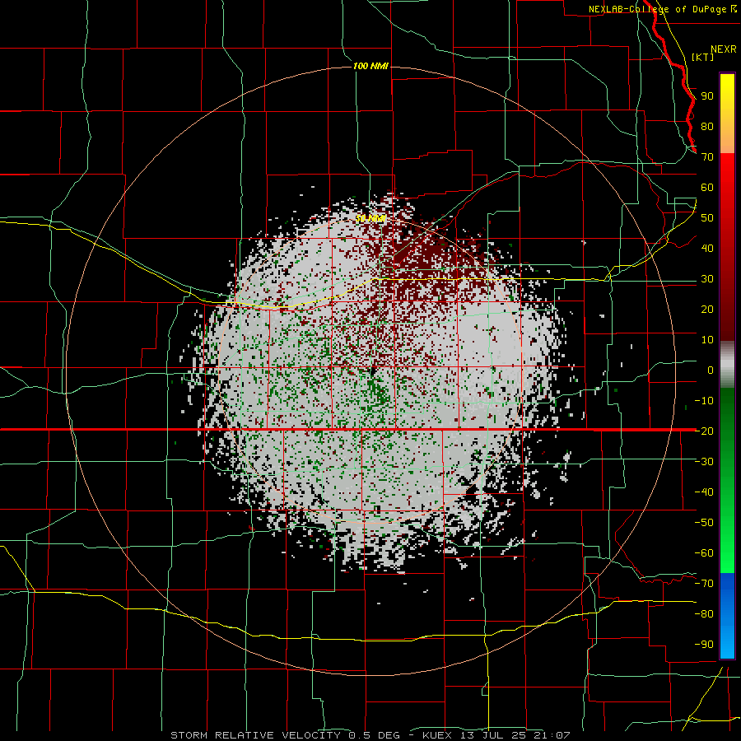Click the -90 label on the velocity scale
Viewport: 741px width, 741px height.
point(704,644)
